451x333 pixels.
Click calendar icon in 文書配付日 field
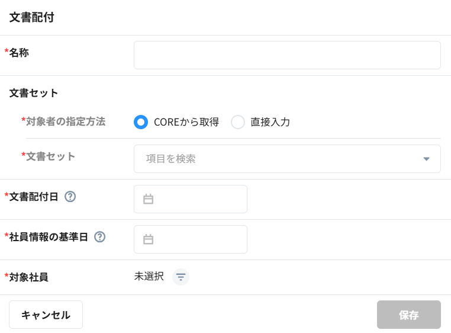(x=148, y=200)
